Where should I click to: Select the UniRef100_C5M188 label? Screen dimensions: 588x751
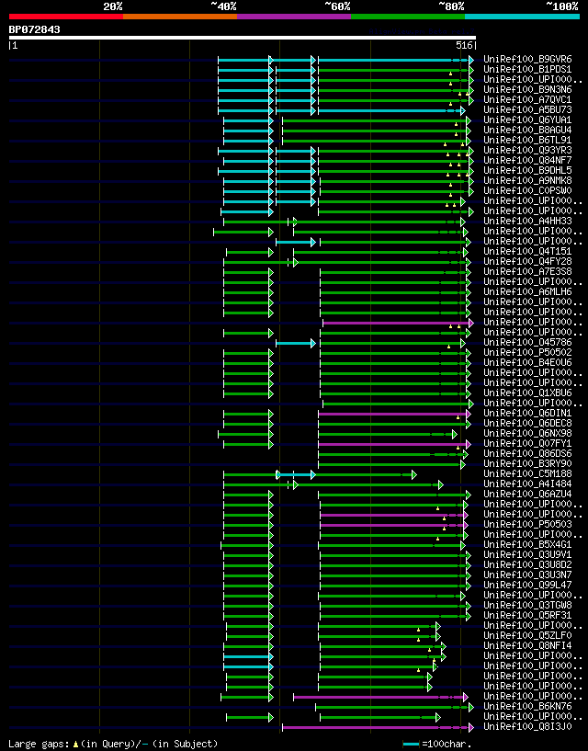pyautogui.click(x=527, y=473)
